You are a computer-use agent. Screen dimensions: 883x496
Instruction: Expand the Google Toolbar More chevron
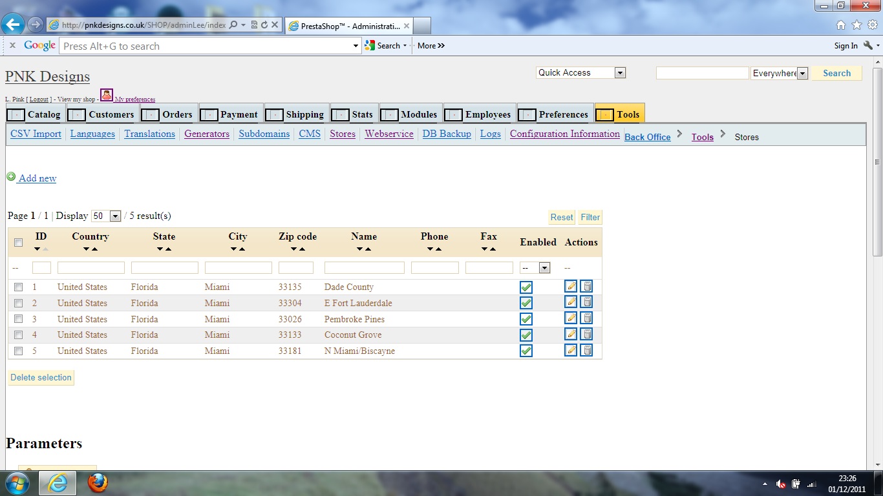pos(431,46)
